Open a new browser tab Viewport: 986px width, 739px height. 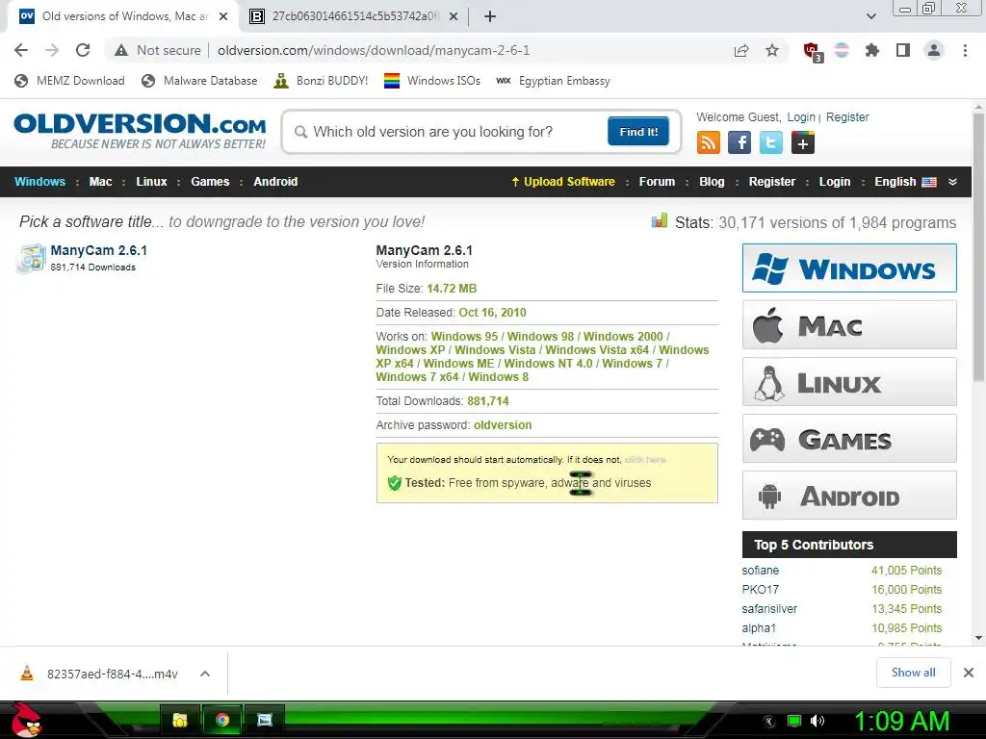(x=490, y=16)
